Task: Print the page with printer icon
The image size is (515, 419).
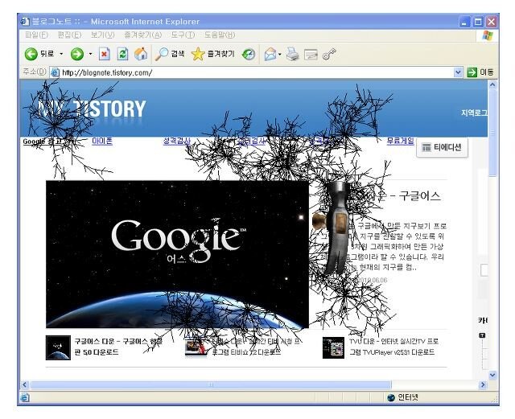Action: [292, 54]
